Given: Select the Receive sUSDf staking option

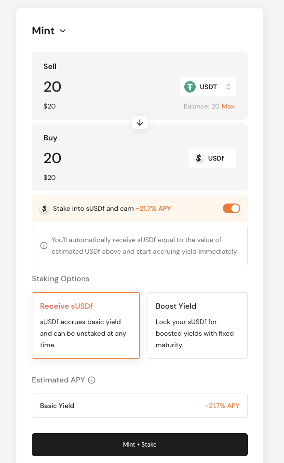Looking at the screenshot, I should (x=86, y=326).
